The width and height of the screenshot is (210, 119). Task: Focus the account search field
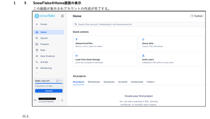(x=139, y=24)
